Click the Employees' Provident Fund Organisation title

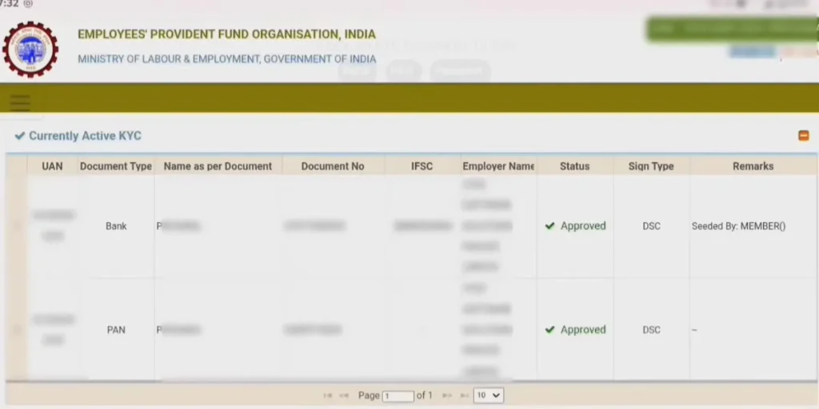pos(226,34)
